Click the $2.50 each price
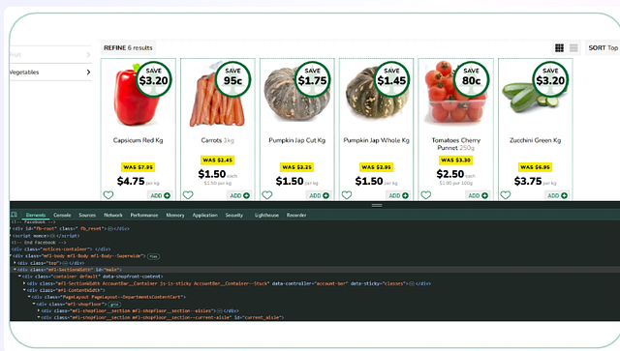 [455, 174]
